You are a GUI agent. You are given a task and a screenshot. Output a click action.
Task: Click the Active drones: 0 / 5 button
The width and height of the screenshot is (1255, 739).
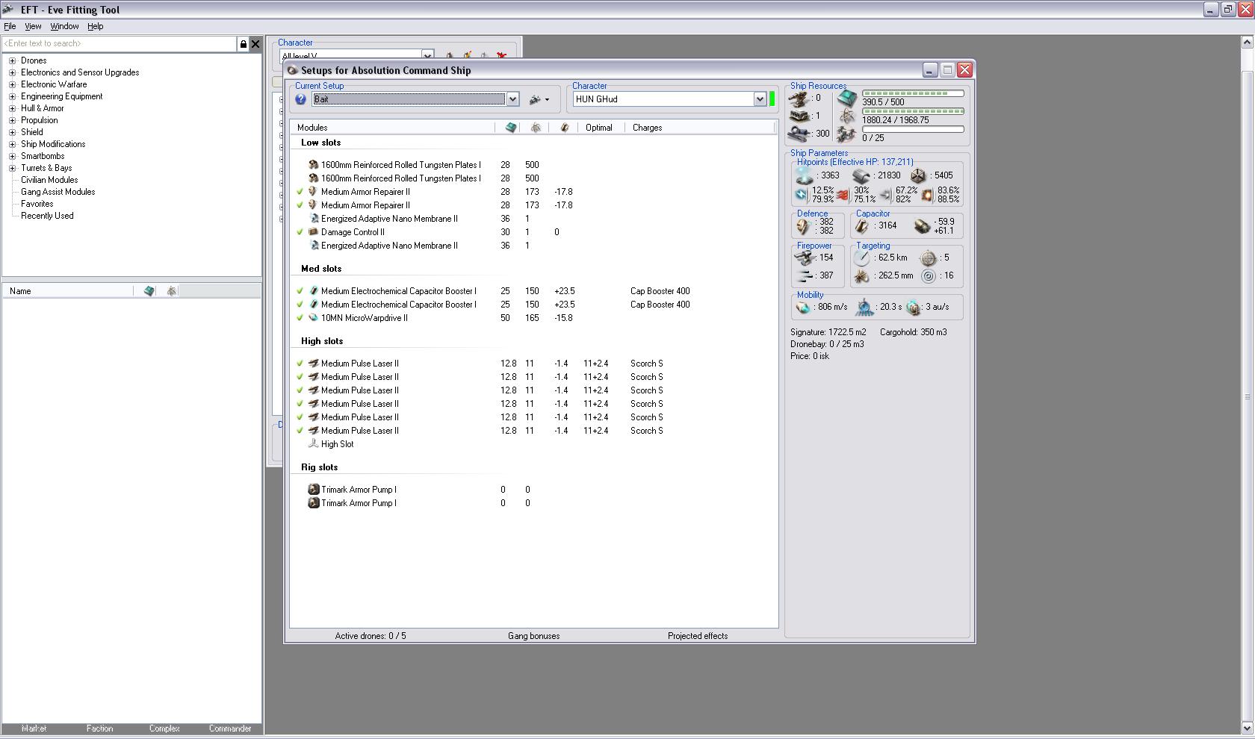(371, 636)
